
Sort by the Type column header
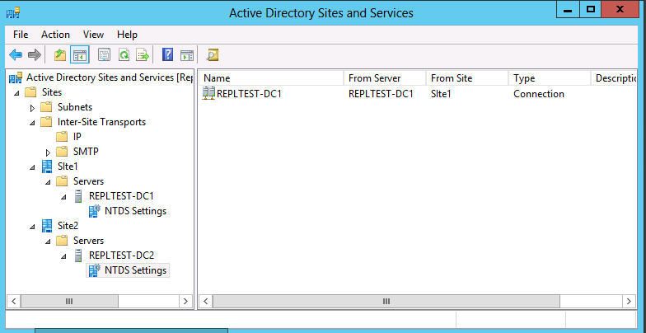(x=550, y=77)
